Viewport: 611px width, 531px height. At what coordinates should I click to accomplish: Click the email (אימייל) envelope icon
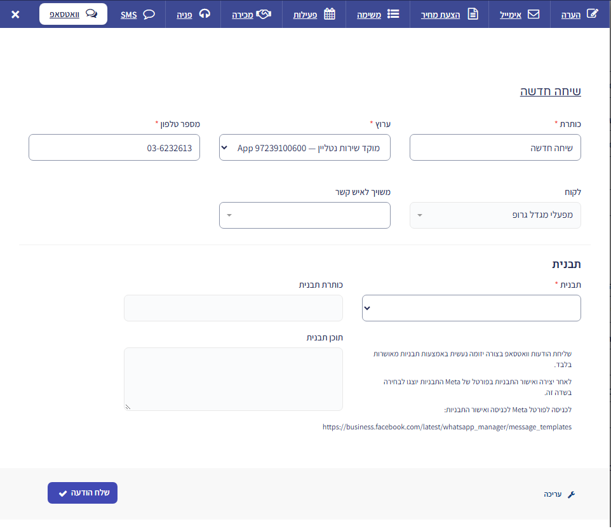(533, 14)
